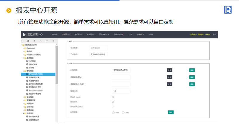Expand the Dashboard folder

(x=23, y=48)
